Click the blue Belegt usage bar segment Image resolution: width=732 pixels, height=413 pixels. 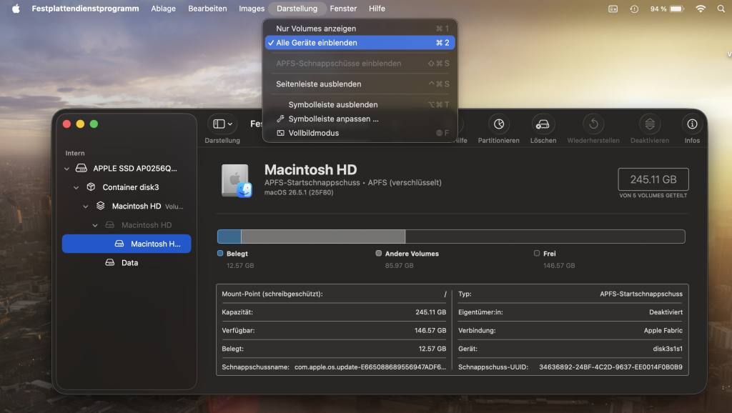(x=229, y=237)
